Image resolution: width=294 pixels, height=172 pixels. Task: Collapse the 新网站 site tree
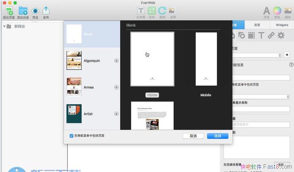pyautogui.click(x=4, y=26)
